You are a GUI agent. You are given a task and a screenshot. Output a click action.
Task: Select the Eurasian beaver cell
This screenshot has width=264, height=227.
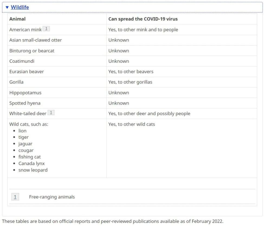[57, 72]
